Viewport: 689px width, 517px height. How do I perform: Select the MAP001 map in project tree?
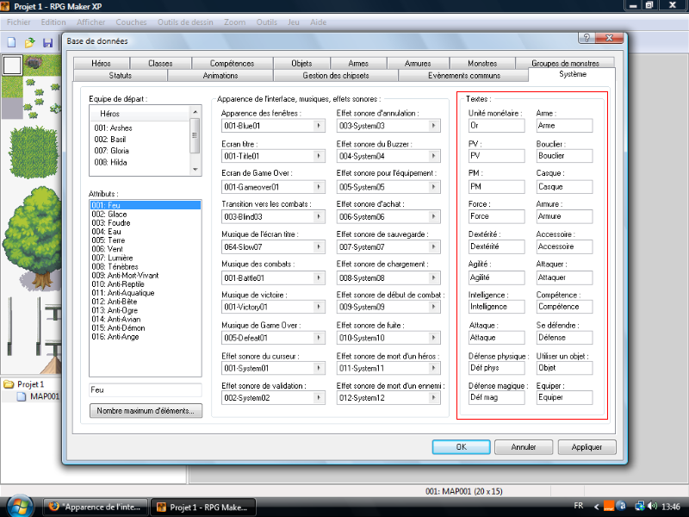[43, 396]
